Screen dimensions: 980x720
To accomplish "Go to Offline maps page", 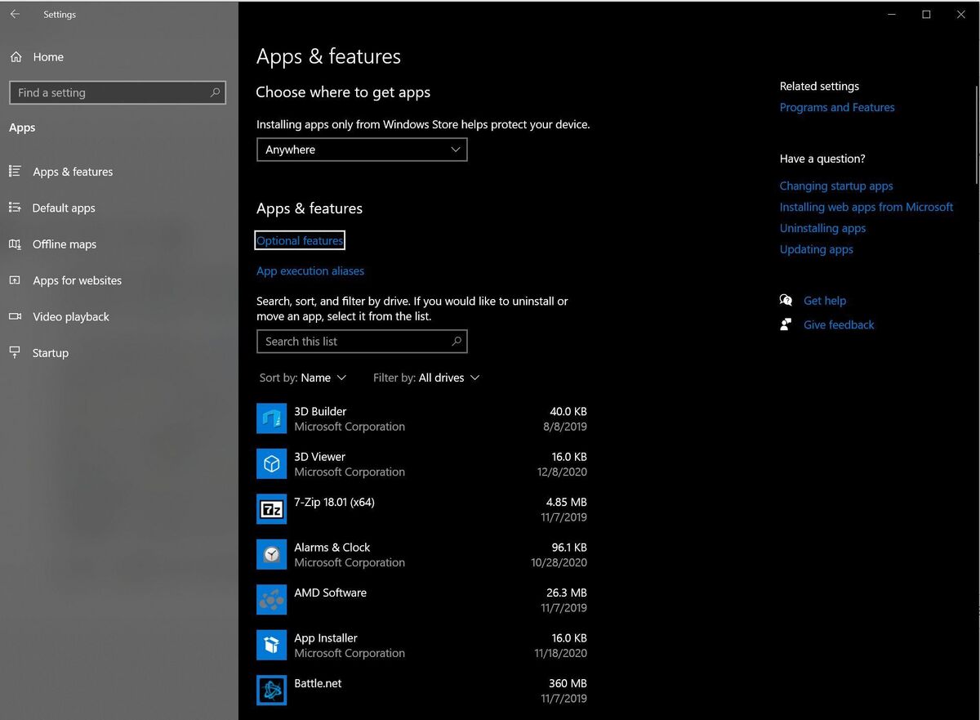I will (65, 244).
